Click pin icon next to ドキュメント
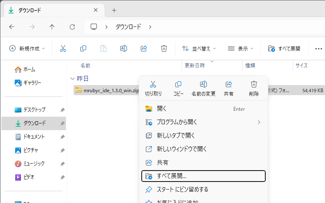Image resolution: width=325 pixels, height=203 pixels. coord(62,137)
